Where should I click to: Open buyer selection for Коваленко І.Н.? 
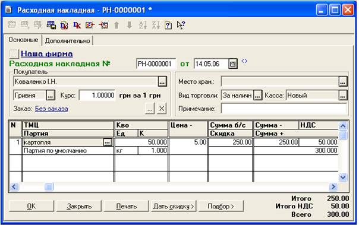pyautogui.click(x=162, y=82)
